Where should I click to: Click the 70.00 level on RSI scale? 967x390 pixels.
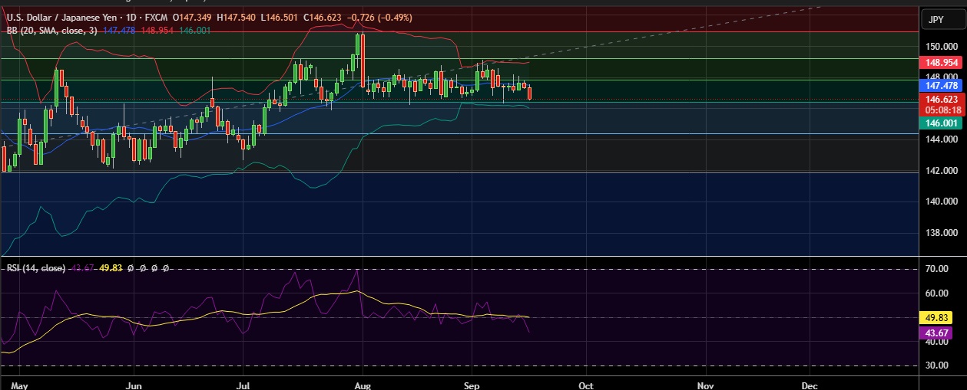pos(939,269)
